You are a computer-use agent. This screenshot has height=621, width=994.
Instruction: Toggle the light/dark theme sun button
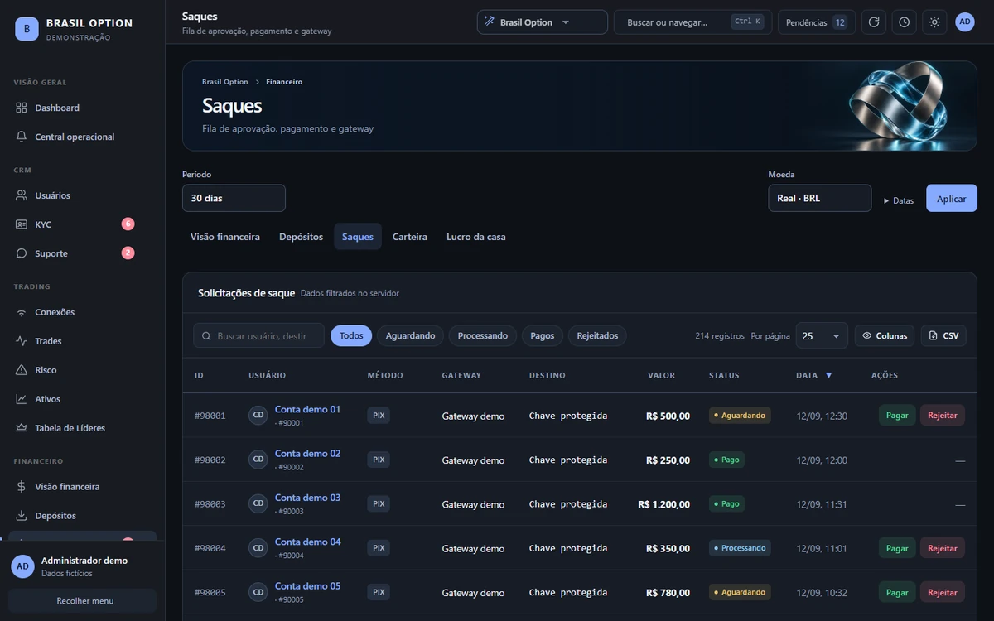pos(934,22)
